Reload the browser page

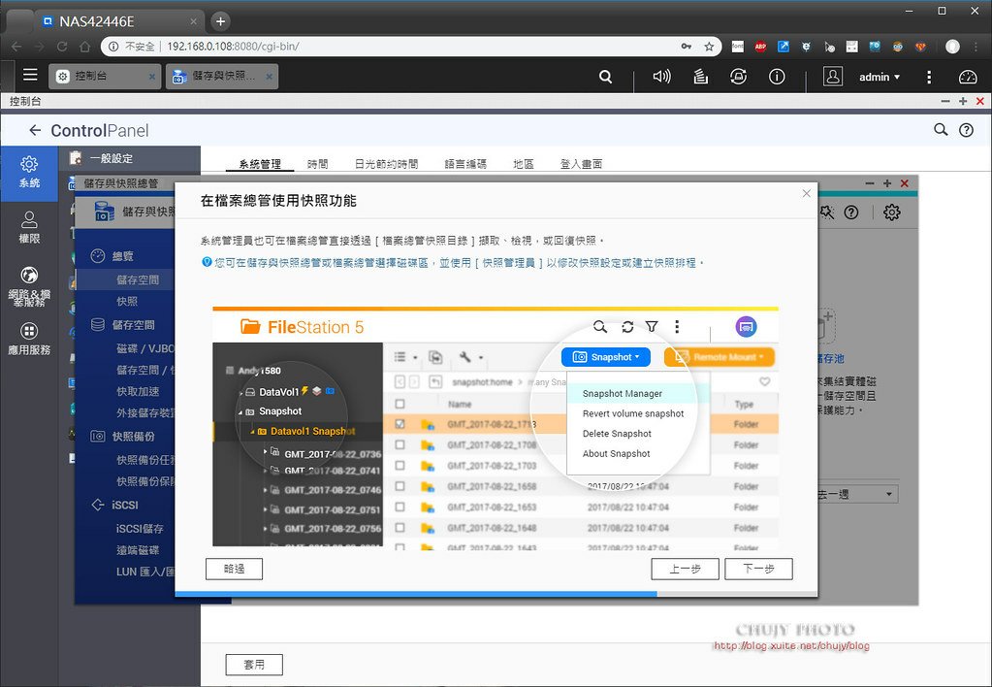pos(62,47)
